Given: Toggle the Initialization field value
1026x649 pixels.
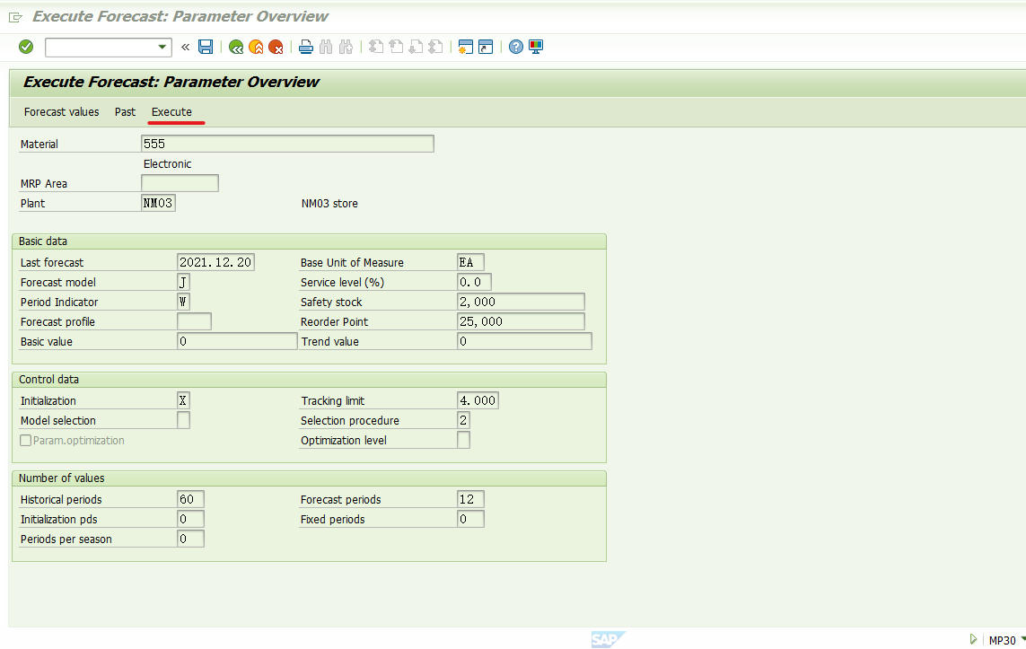Looking at the screenshot, I should coord(184,399).
